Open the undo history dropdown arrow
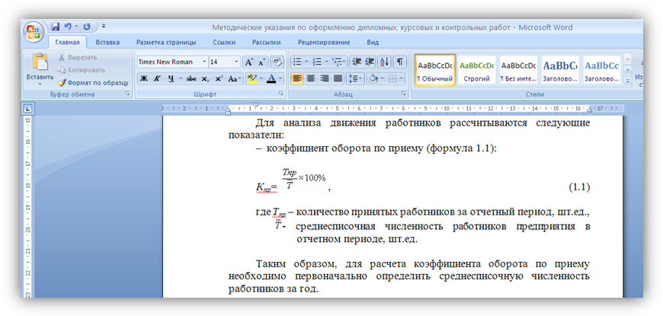Screen dimensions: 663x316 coord(76,27)
